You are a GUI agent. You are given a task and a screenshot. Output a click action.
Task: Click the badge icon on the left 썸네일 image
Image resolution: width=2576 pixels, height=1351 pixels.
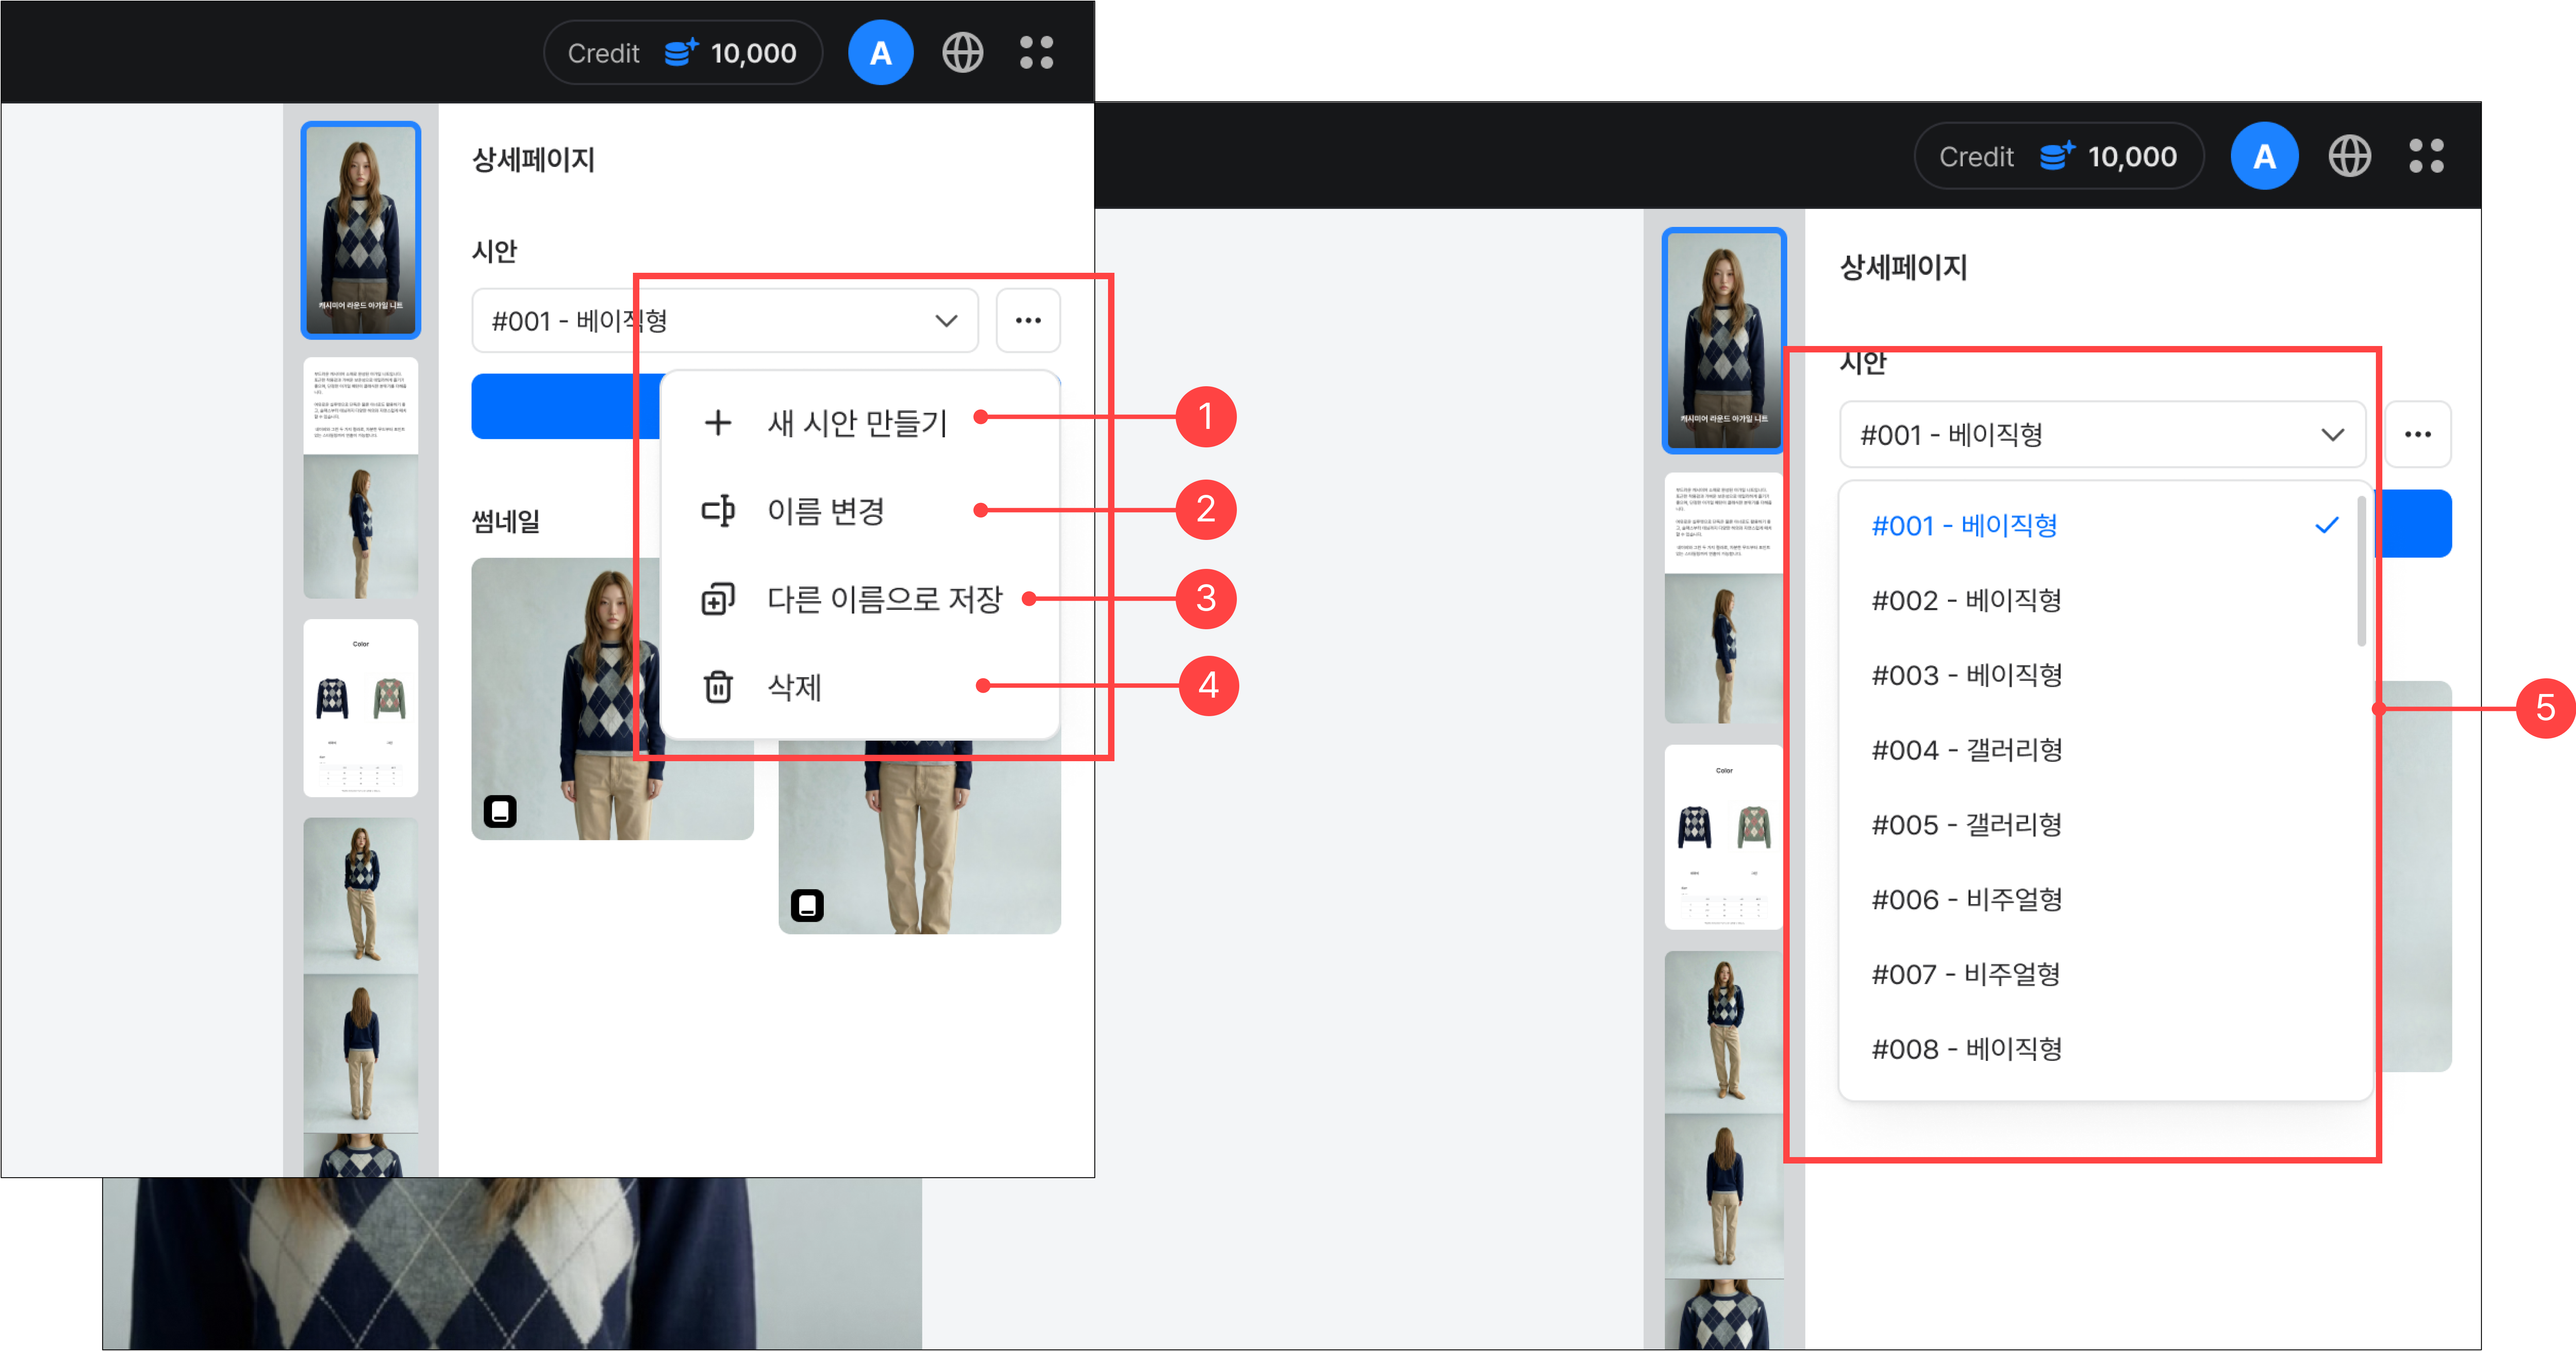click(500, 811)
